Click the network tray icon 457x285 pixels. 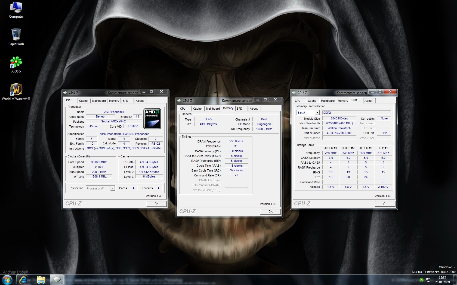coord(428,280)
